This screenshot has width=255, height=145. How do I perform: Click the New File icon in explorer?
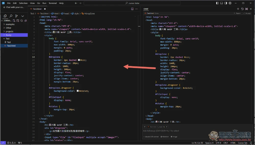coord(14,21)
